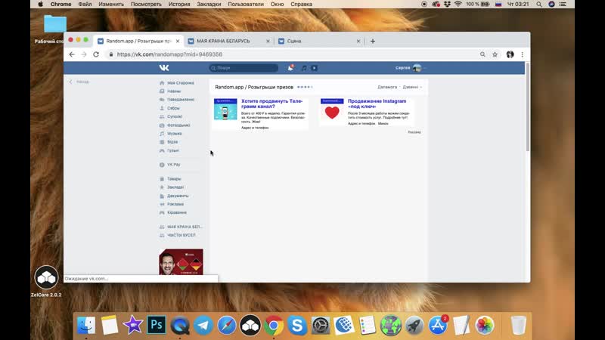This screenshot has height=340, width=605.
Task: Open the История menu in menu bar
Action: (179, 5)
